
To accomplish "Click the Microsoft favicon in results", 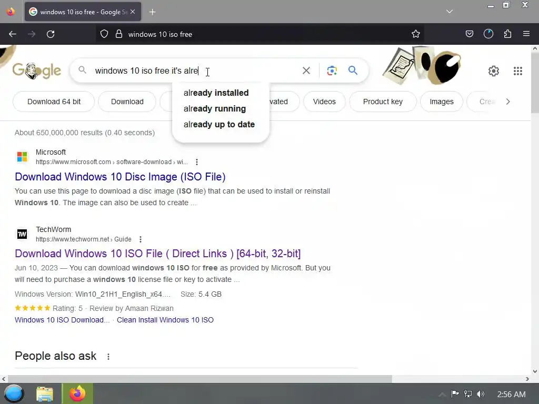I will (22, 157).
